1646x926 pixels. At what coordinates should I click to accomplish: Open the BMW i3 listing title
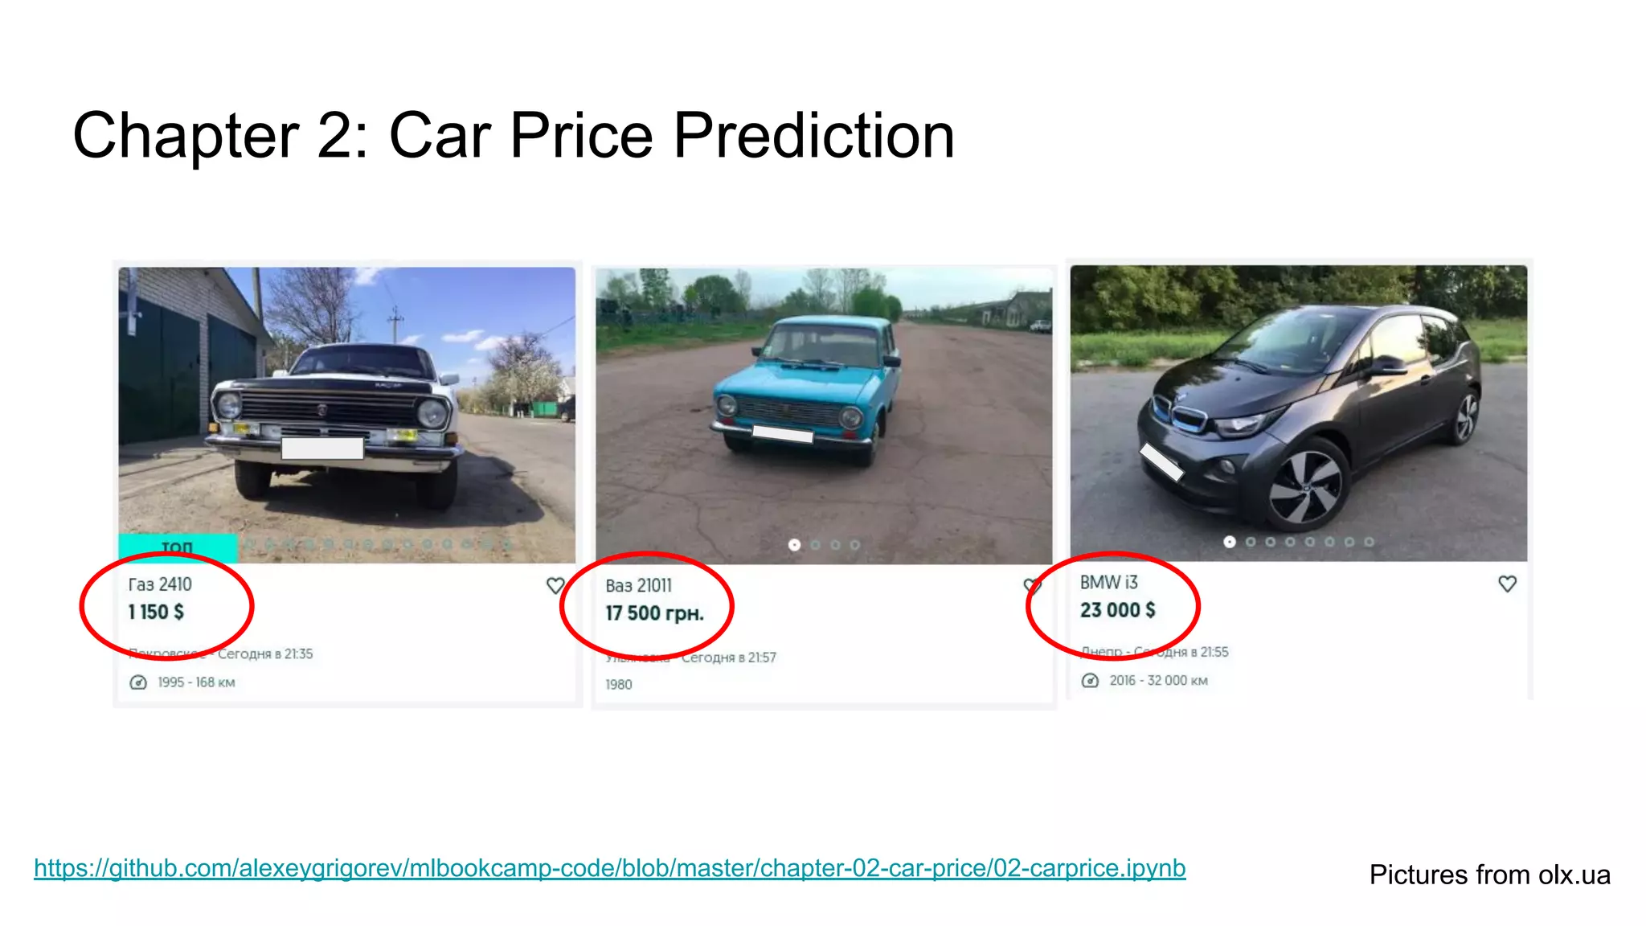[x=1108, y=583]
